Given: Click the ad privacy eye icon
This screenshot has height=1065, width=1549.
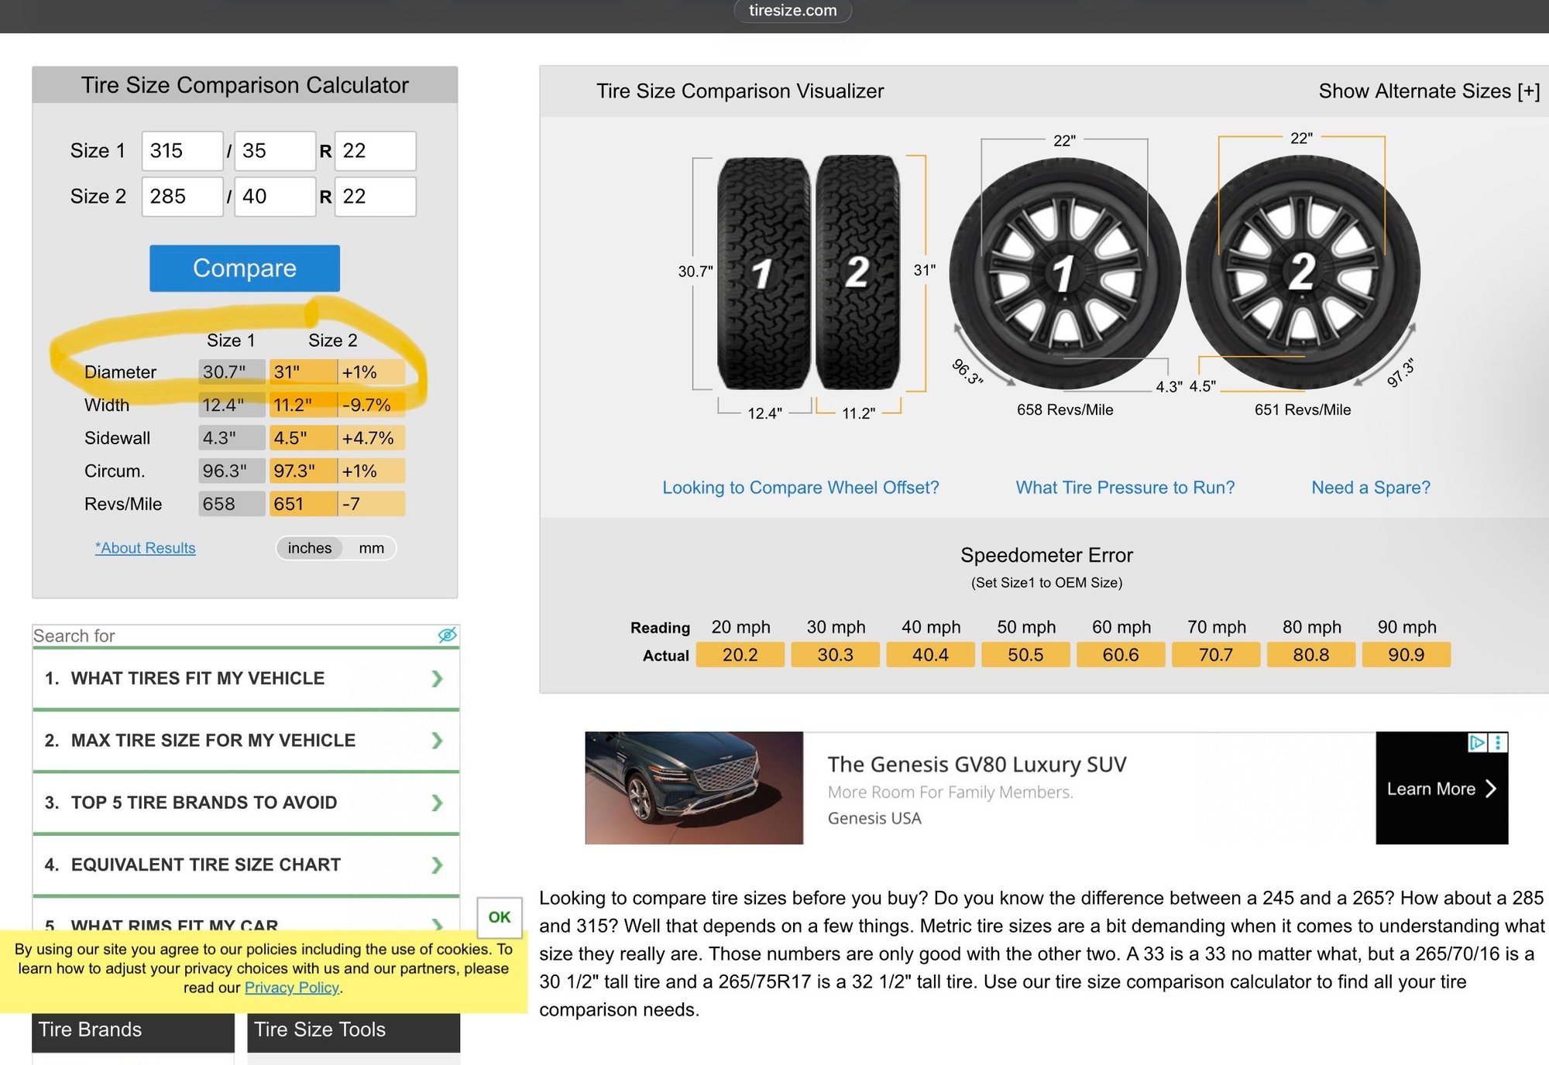Looking at the screenshot, I should 447,635.
